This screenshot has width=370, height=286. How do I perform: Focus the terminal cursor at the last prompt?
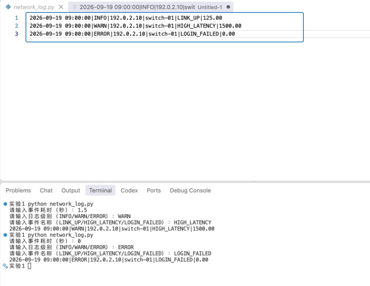[30, 266]
